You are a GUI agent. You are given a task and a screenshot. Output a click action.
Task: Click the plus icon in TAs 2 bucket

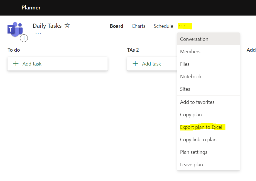click(x=135, y=63)
